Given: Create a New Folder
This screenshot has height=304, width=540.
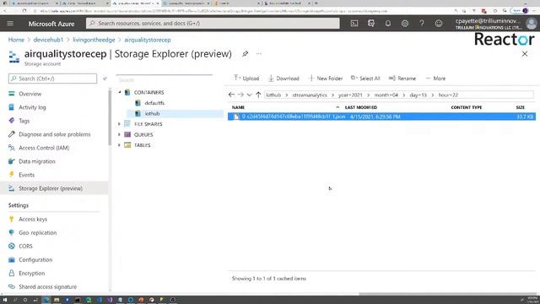Looking at the screenshot, I should [326, 79].
